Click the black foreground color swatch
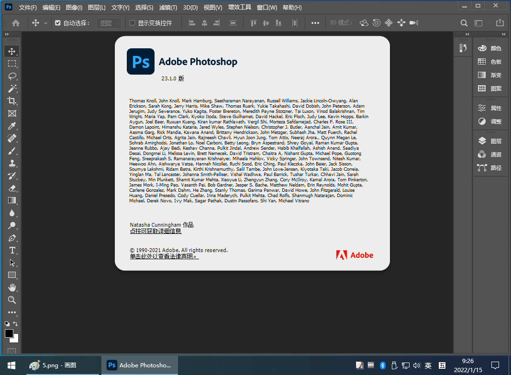Screen dimensions: 511x375 pos(9,333)
